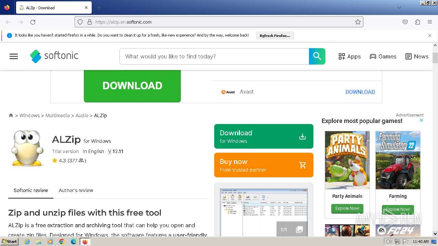Open the News section
Screen dimensions: 438x246
pos(417,56)
